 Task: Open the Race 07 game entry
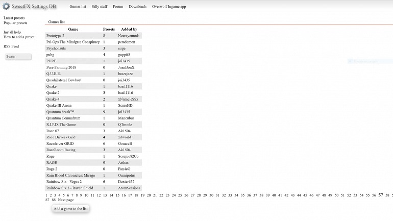[53, 131]
